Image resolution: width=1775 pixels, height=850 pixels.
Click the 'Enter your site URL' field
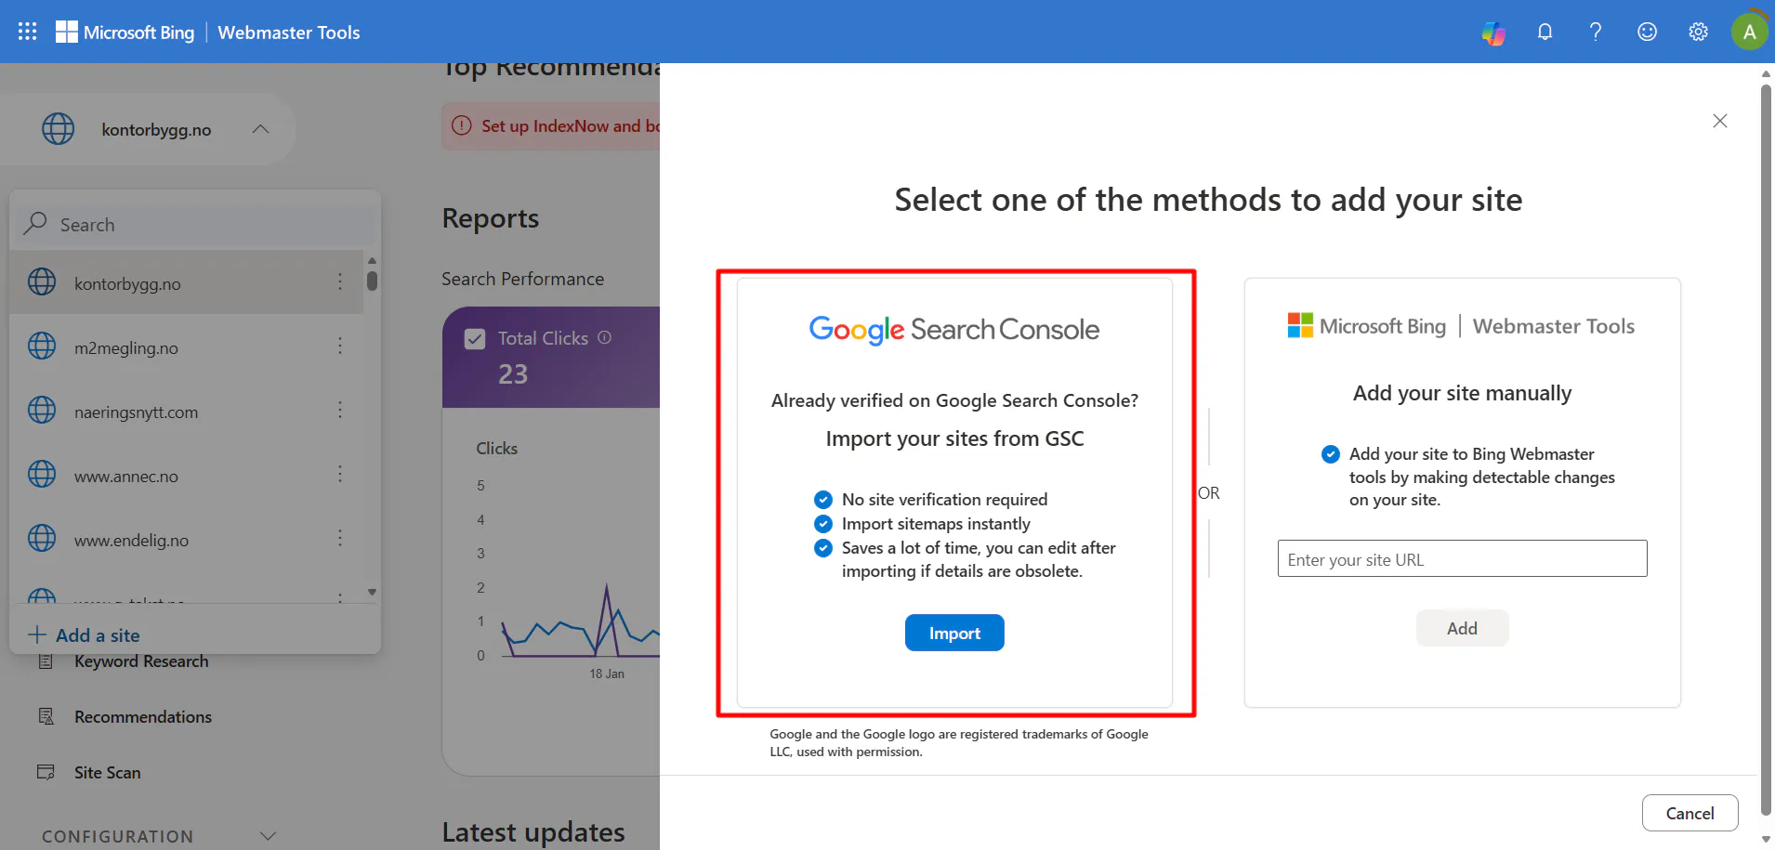pyautogui.click(x=1461, y=558)
